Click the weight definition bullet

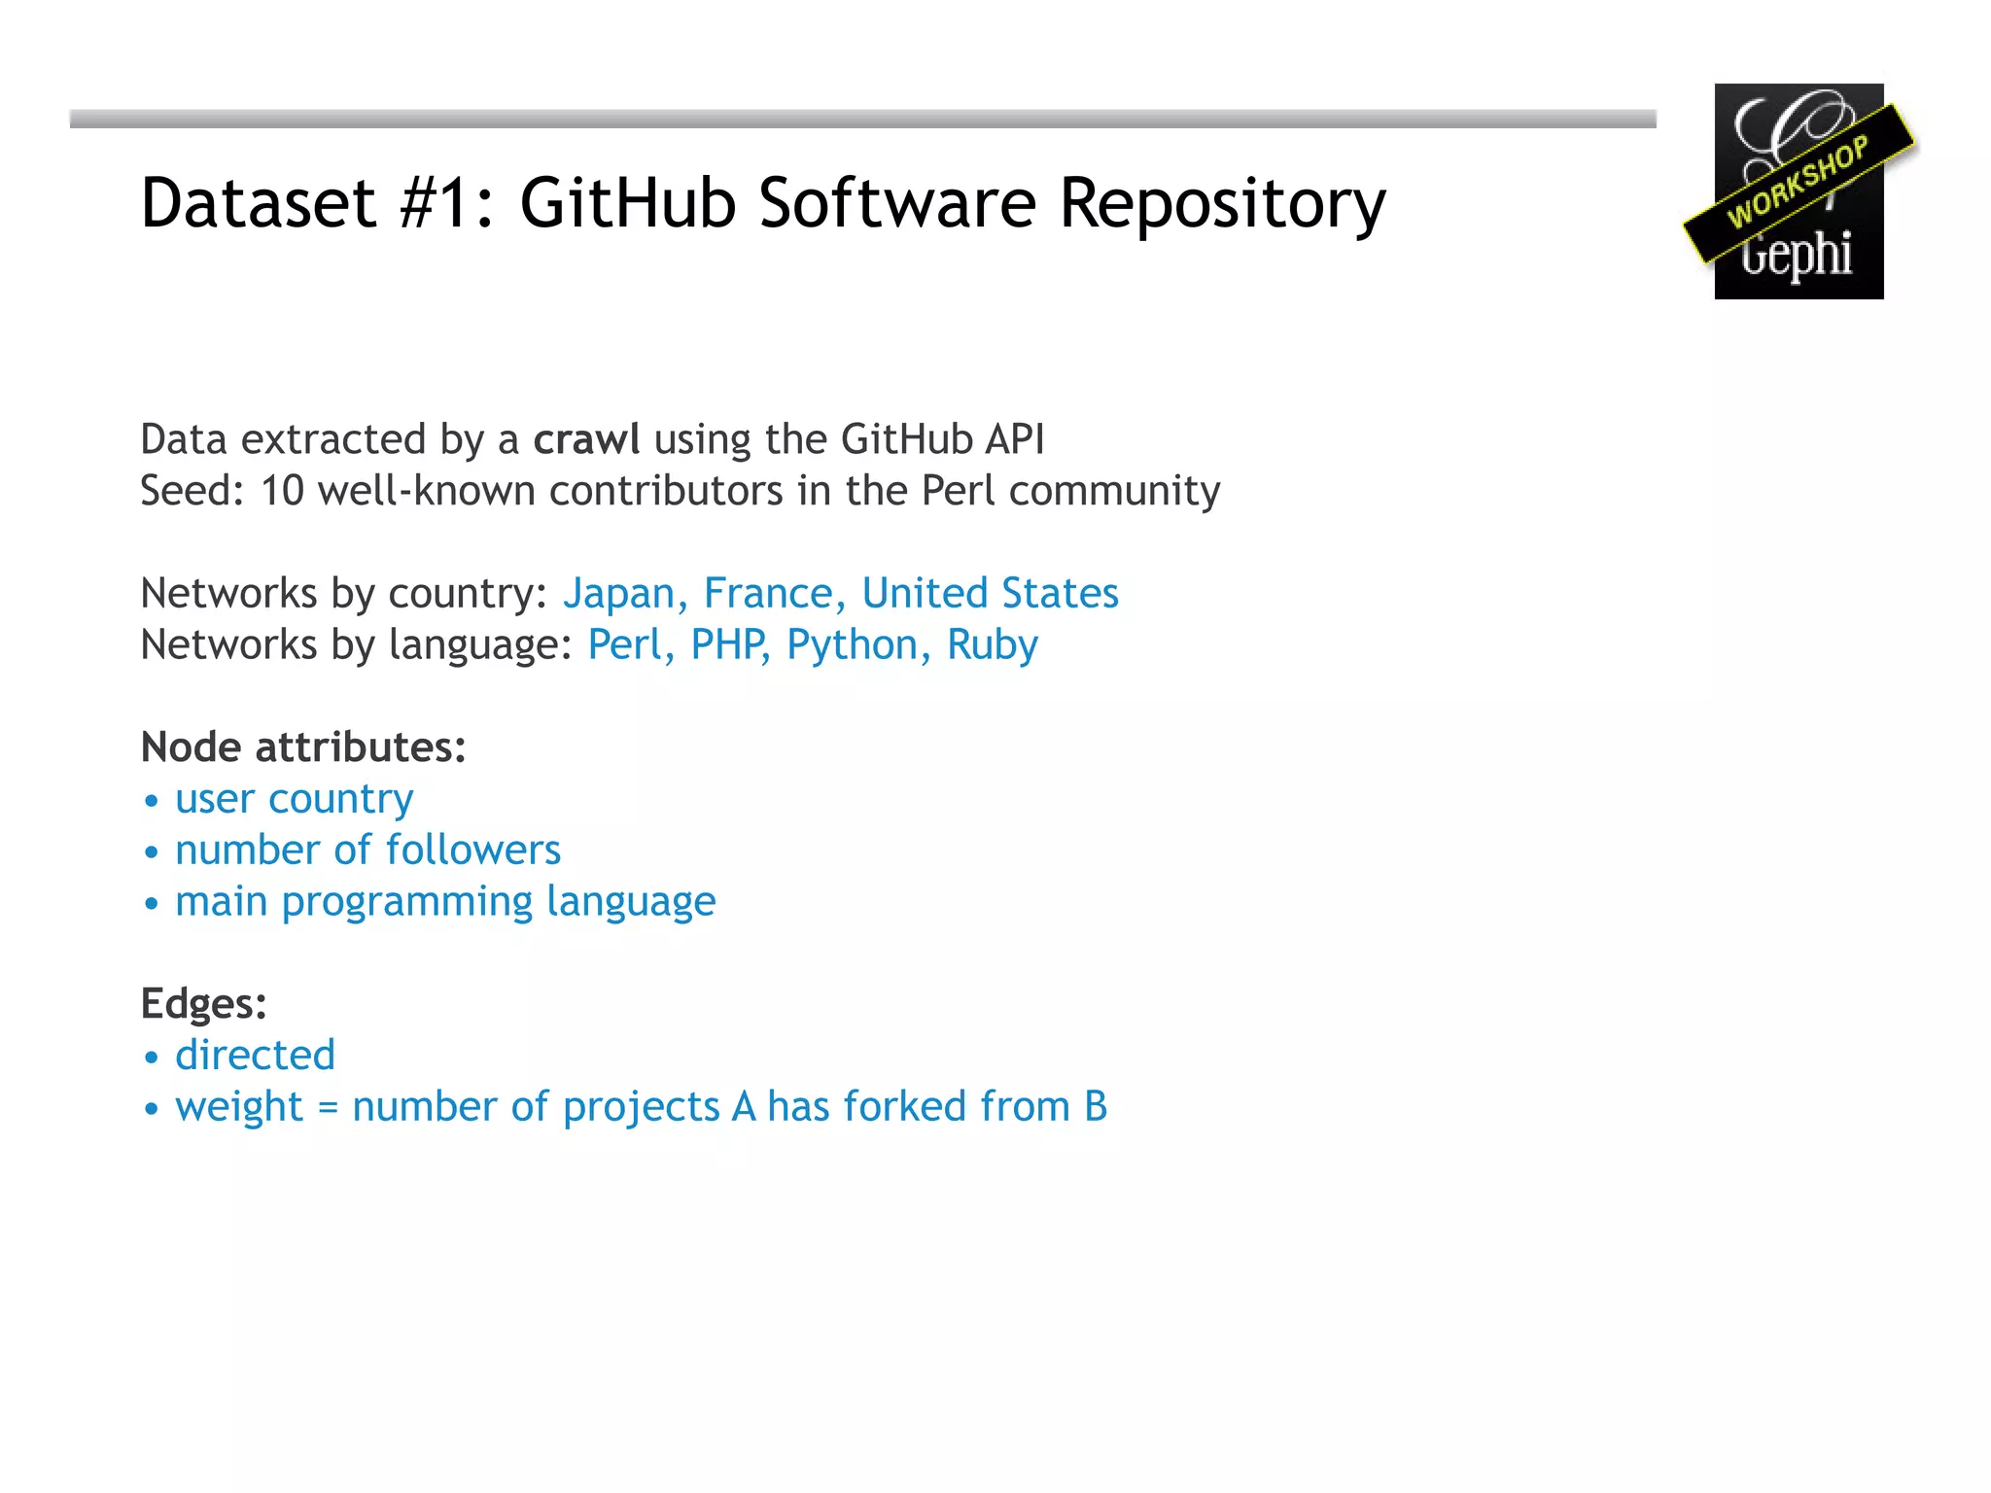click(640, 1107)
